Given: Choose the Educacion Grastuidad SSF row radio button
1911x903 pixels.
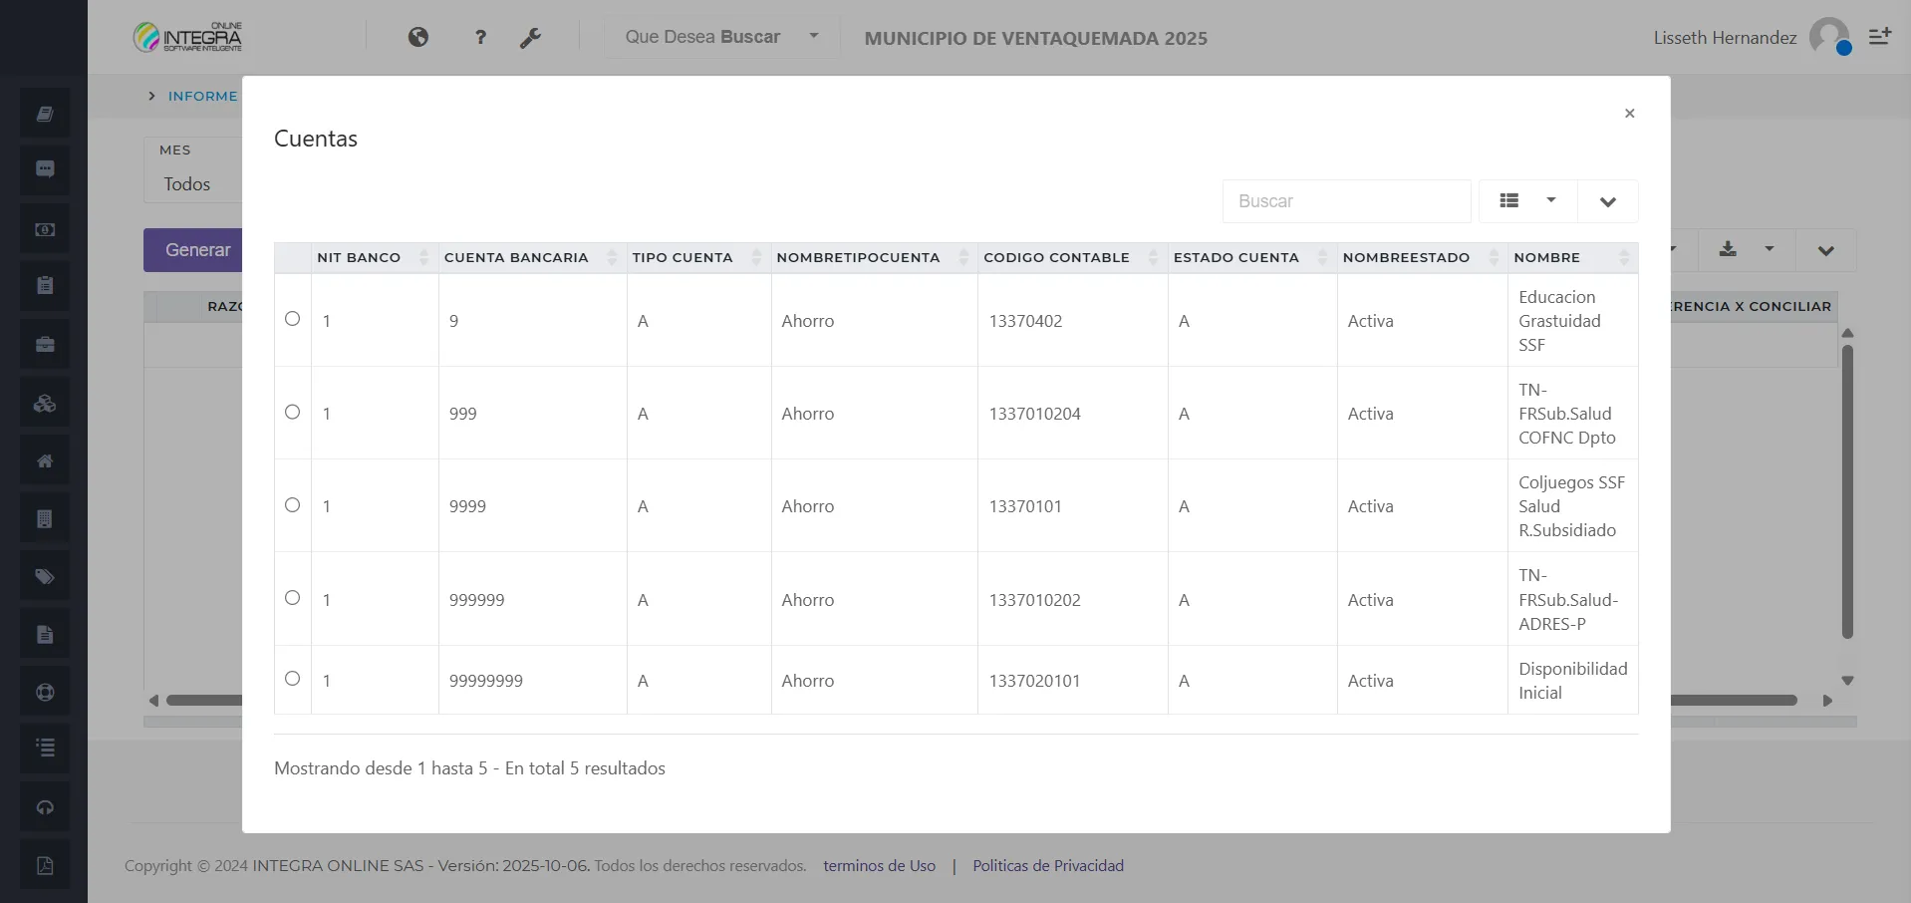Looking at the screenshot, I should [292, 318].
